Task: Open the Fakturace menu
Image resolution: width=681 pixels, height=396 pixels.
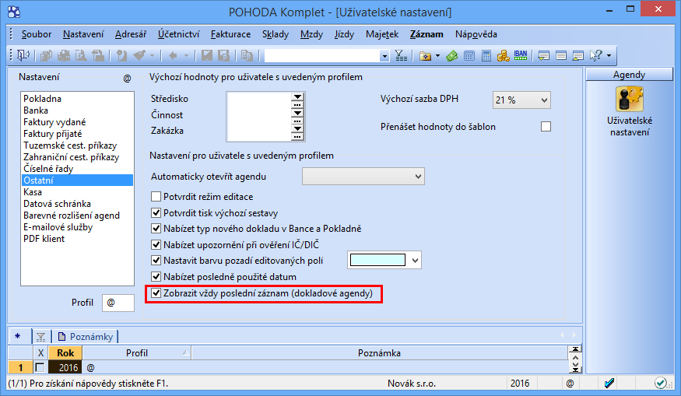Action: pos(230,34)
